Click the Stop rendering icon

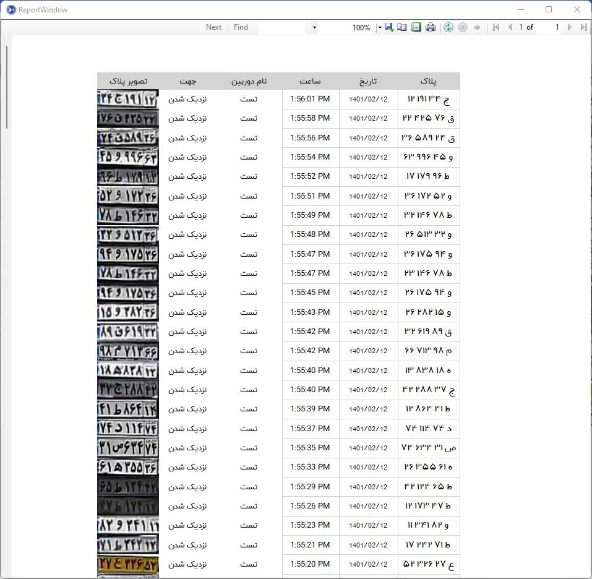coord(463,27)
